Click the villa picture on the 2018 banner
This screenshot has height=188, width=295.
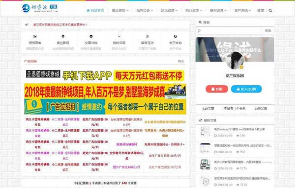point(176,91)
